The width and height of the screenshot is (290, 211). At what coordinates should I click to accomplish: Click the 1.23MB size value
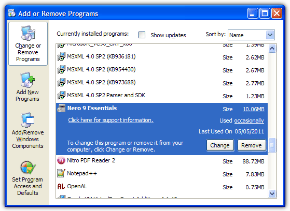(255, 96)
